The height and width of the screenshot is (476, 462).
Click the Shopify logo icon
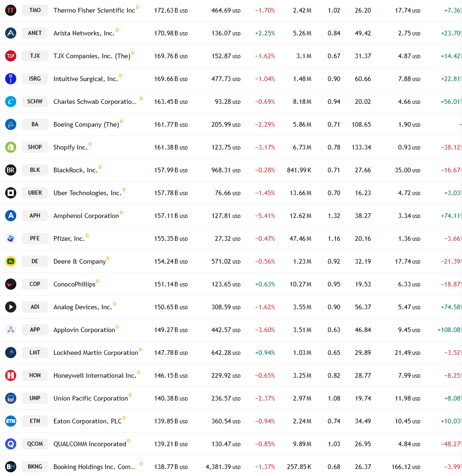coord(11,147)
